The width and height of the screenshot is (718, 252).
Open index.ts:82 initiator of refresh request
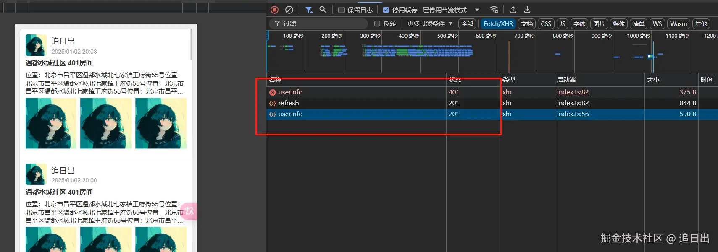coord(573,103)
